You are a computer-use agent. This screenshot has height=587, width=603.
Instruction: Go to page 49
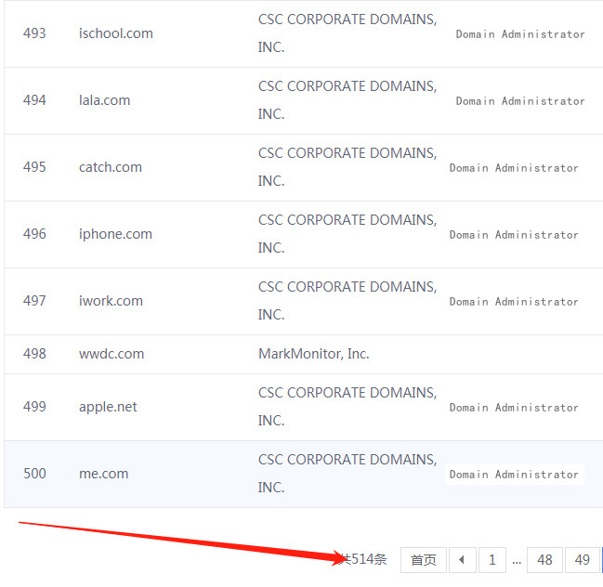pos(583,560)
